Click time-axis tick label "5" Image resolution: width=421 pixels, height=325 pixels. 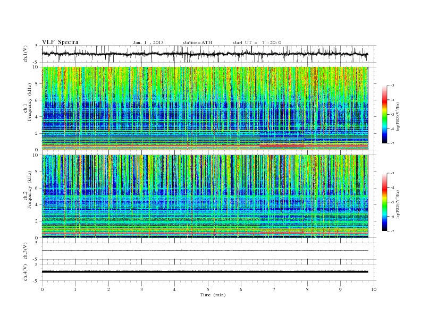208,289
